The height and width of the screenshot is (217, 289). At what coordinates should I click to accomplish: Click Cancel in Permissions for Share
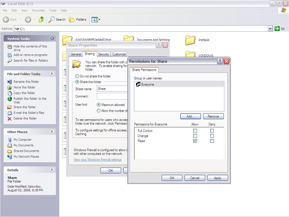[x=195, y=178]
